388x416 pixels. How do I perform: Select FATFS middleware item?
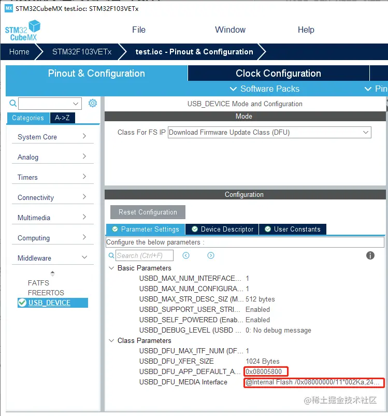click(x=38, y=283)
